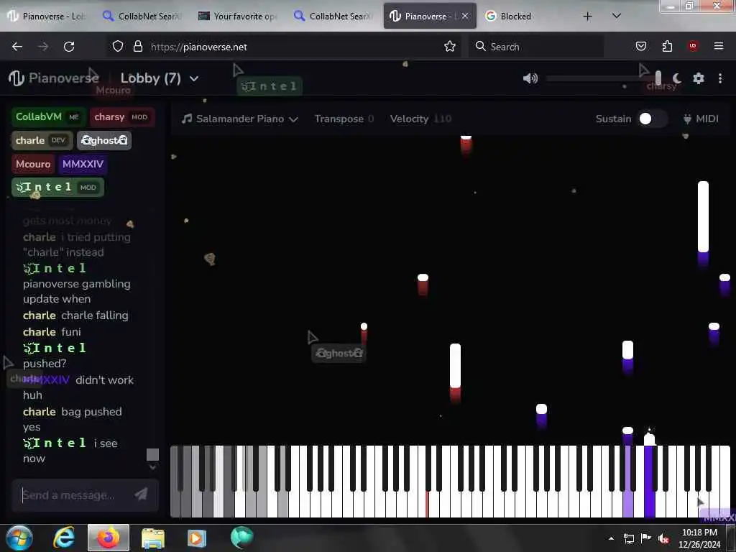Click the uBlock Origin toolbar icon

[693, 46]
